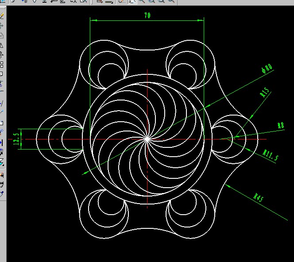Click the double-headed arrow stretch icon

(x=2, y=185)
